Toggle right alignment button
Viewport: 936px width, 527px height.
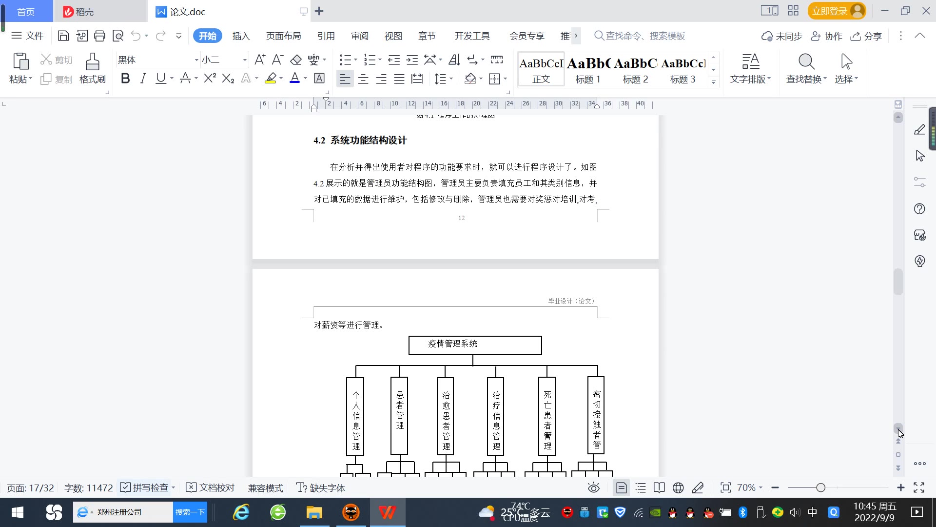pyautogui.click(x=381, y=79)
